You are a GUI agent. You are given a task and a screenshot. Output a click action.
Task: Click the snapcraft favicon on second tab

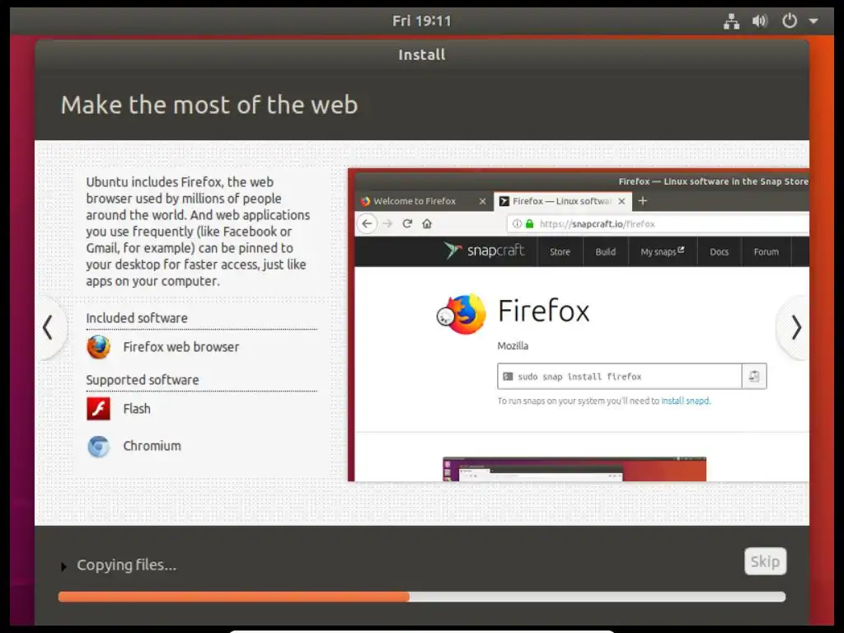point(504,201)
